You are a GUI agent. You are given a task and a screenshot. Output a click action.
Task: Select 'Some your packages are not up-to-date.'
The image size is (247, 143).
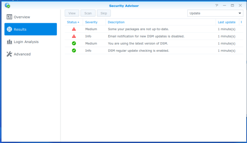(x=138, y=29)
